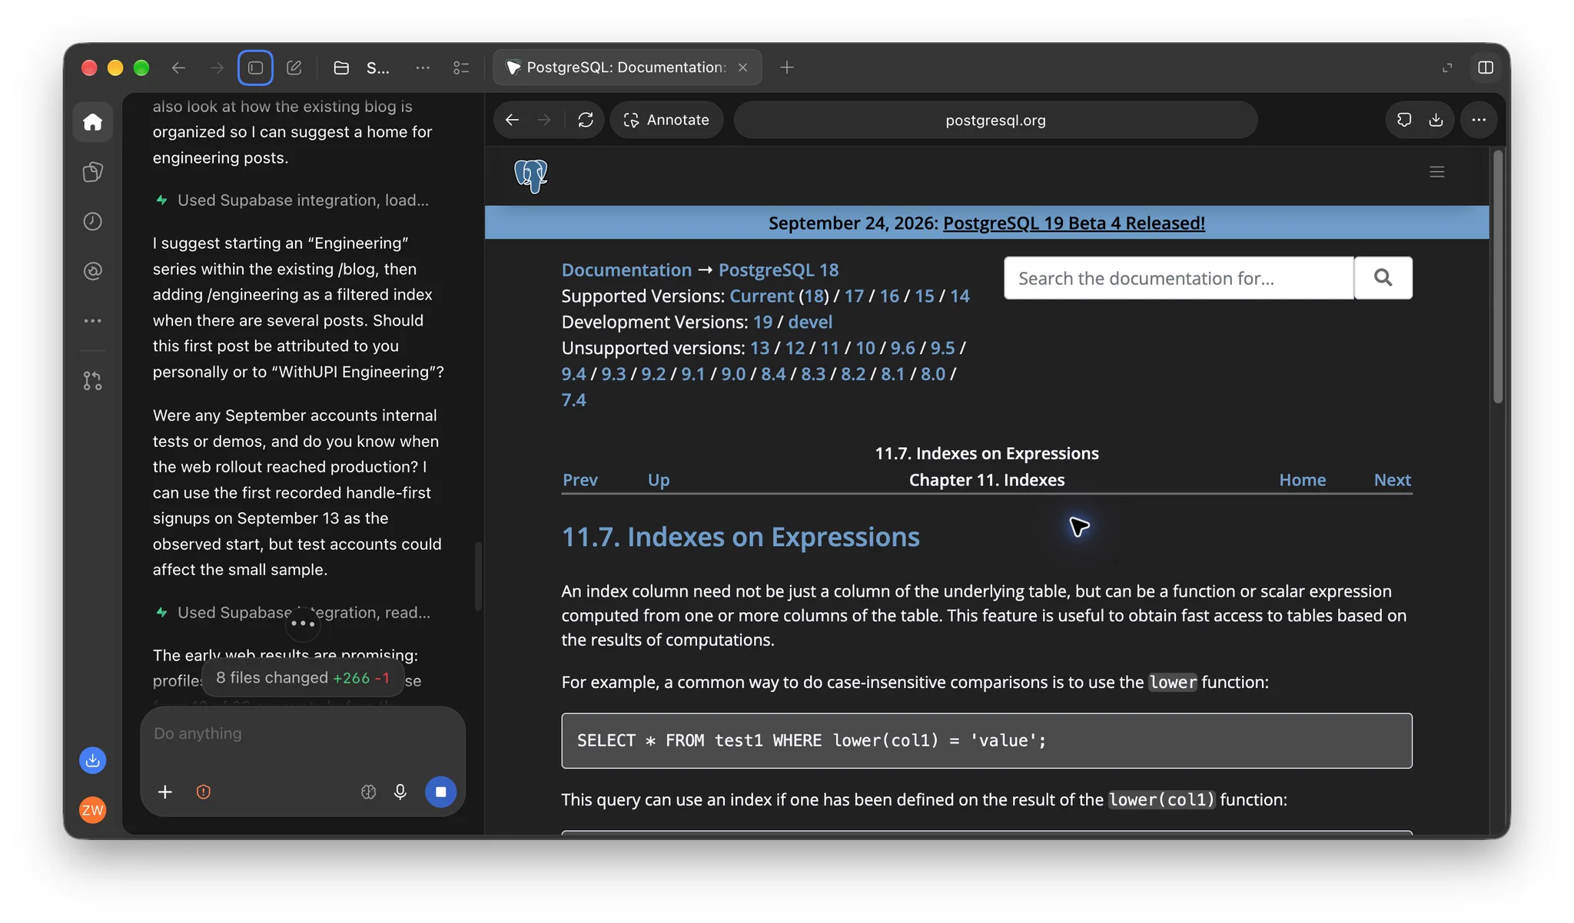Open a new tab with plus button
Screen dimensions: 1574x923
pos(786,68)
